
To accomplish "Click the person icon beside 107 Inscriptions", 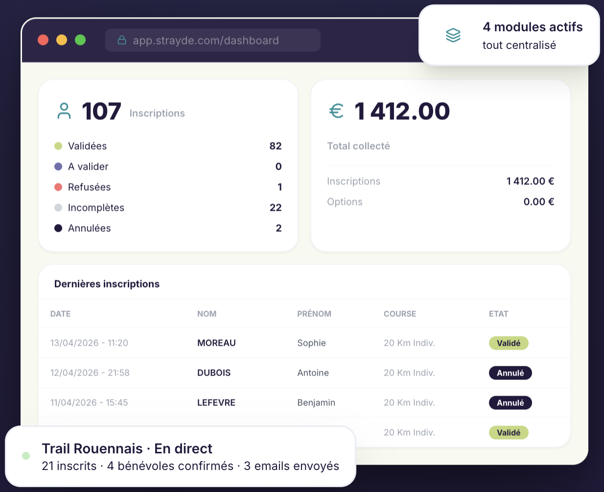I will click(64, 111).
